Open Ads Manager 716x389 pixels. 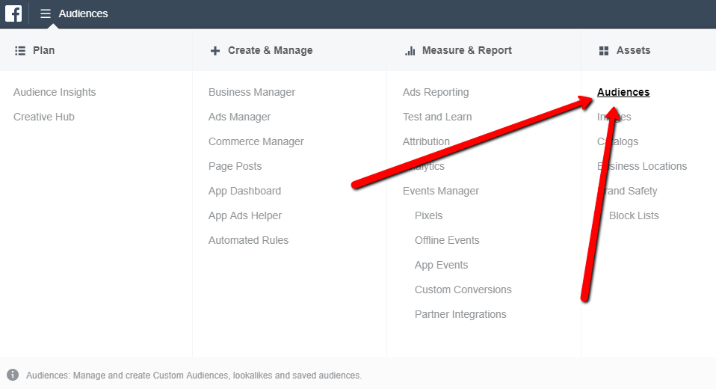pos(239,117)
